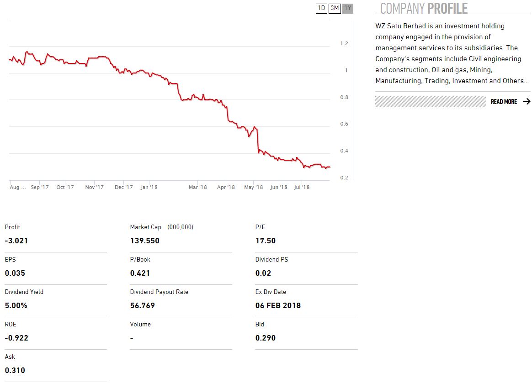Click the Ex Div Date 06 FEB 2018
The image size is (532, 383).
[x=278, y=305]
